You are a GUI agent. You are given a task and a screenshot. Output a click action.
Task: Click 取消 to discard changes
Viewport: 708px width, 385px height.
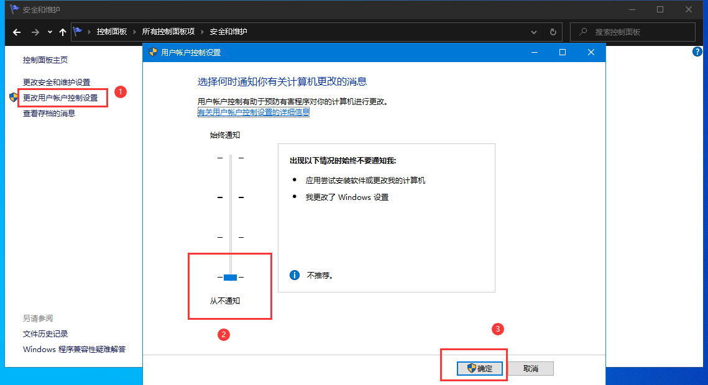coord(531,368)
